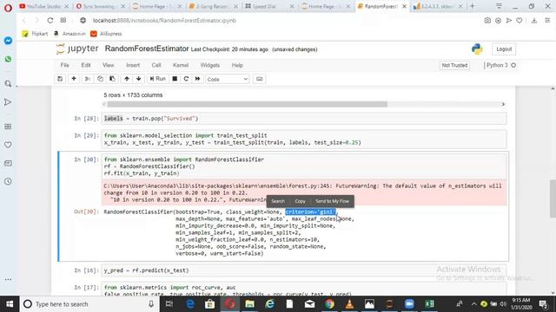Click the RandomForestEstimator notebook title
The width and height of the screenshot is (556, 312).
pos(147,49)
